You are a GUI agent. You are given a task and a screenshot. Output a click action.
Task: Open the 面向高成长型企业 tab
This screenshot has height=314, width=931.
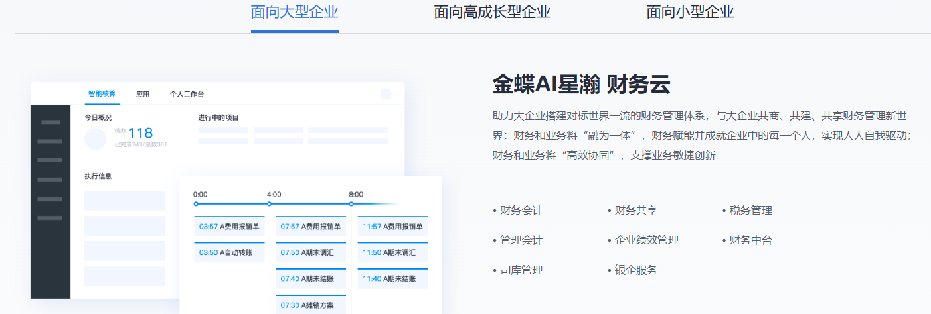click(x=492, y=13)
